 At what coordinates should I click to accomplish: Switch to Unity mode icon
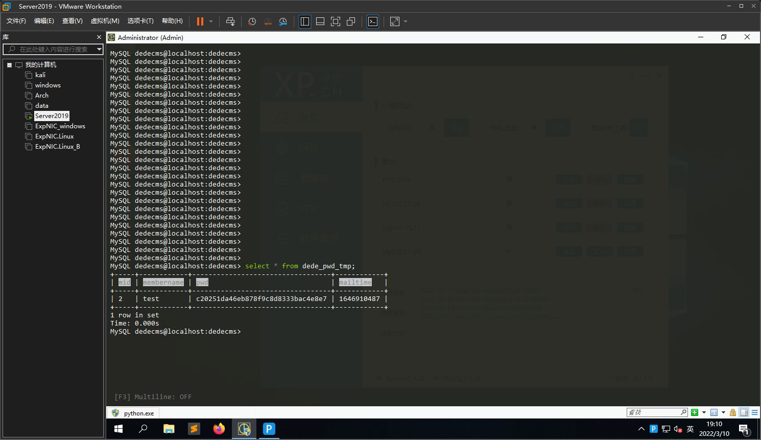click(x=351, y=21)
